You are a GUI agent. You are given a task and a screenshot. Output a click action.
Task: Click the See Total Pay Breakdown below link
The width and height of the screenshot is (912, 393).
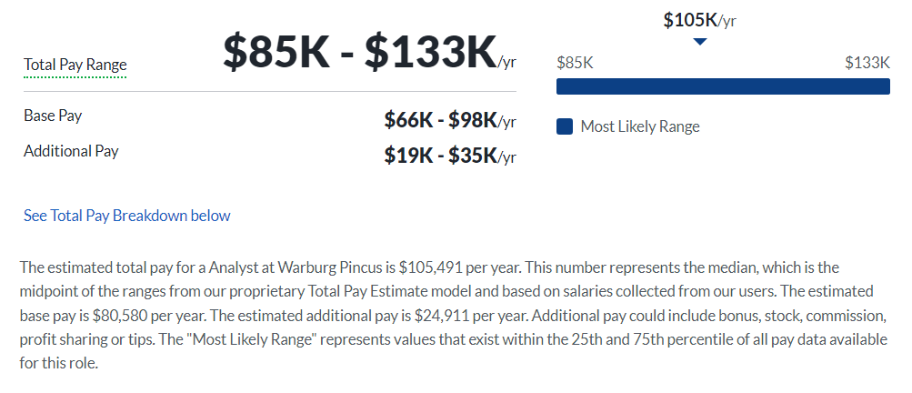click(x=126, y=216)
